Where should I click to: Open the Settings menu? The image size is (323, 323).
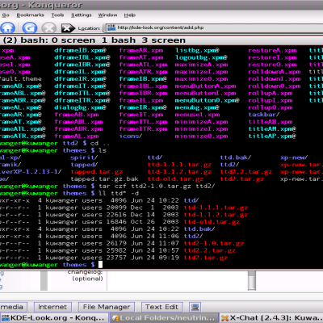[x=82, y=15]
